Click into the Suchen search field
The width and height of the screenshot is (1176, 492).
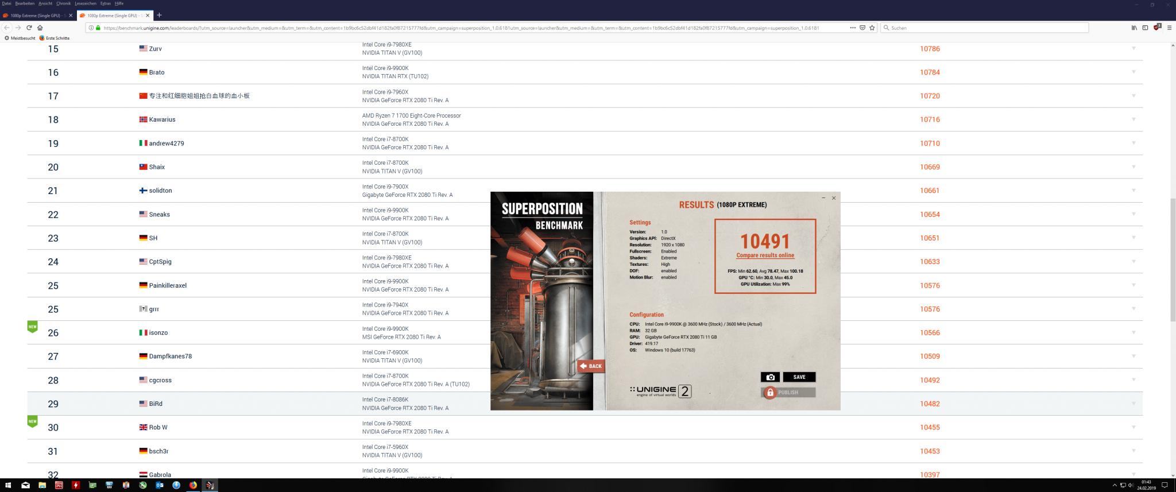pos(984,28)
